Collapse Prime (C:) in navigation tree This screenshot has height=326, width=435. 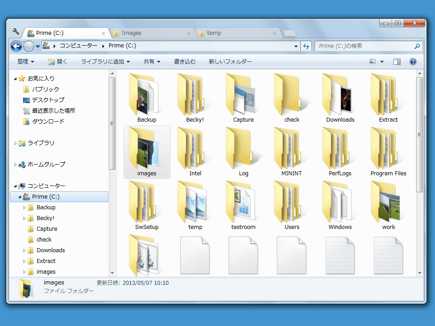click(x=20, y=197)
